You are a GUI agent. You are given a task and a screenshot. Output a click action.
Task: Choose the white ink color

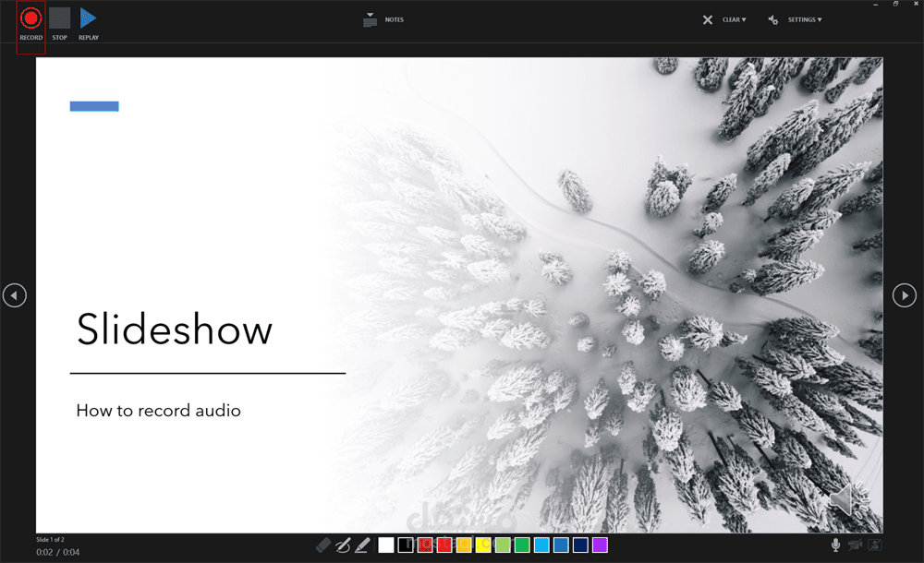coord(386,545)
